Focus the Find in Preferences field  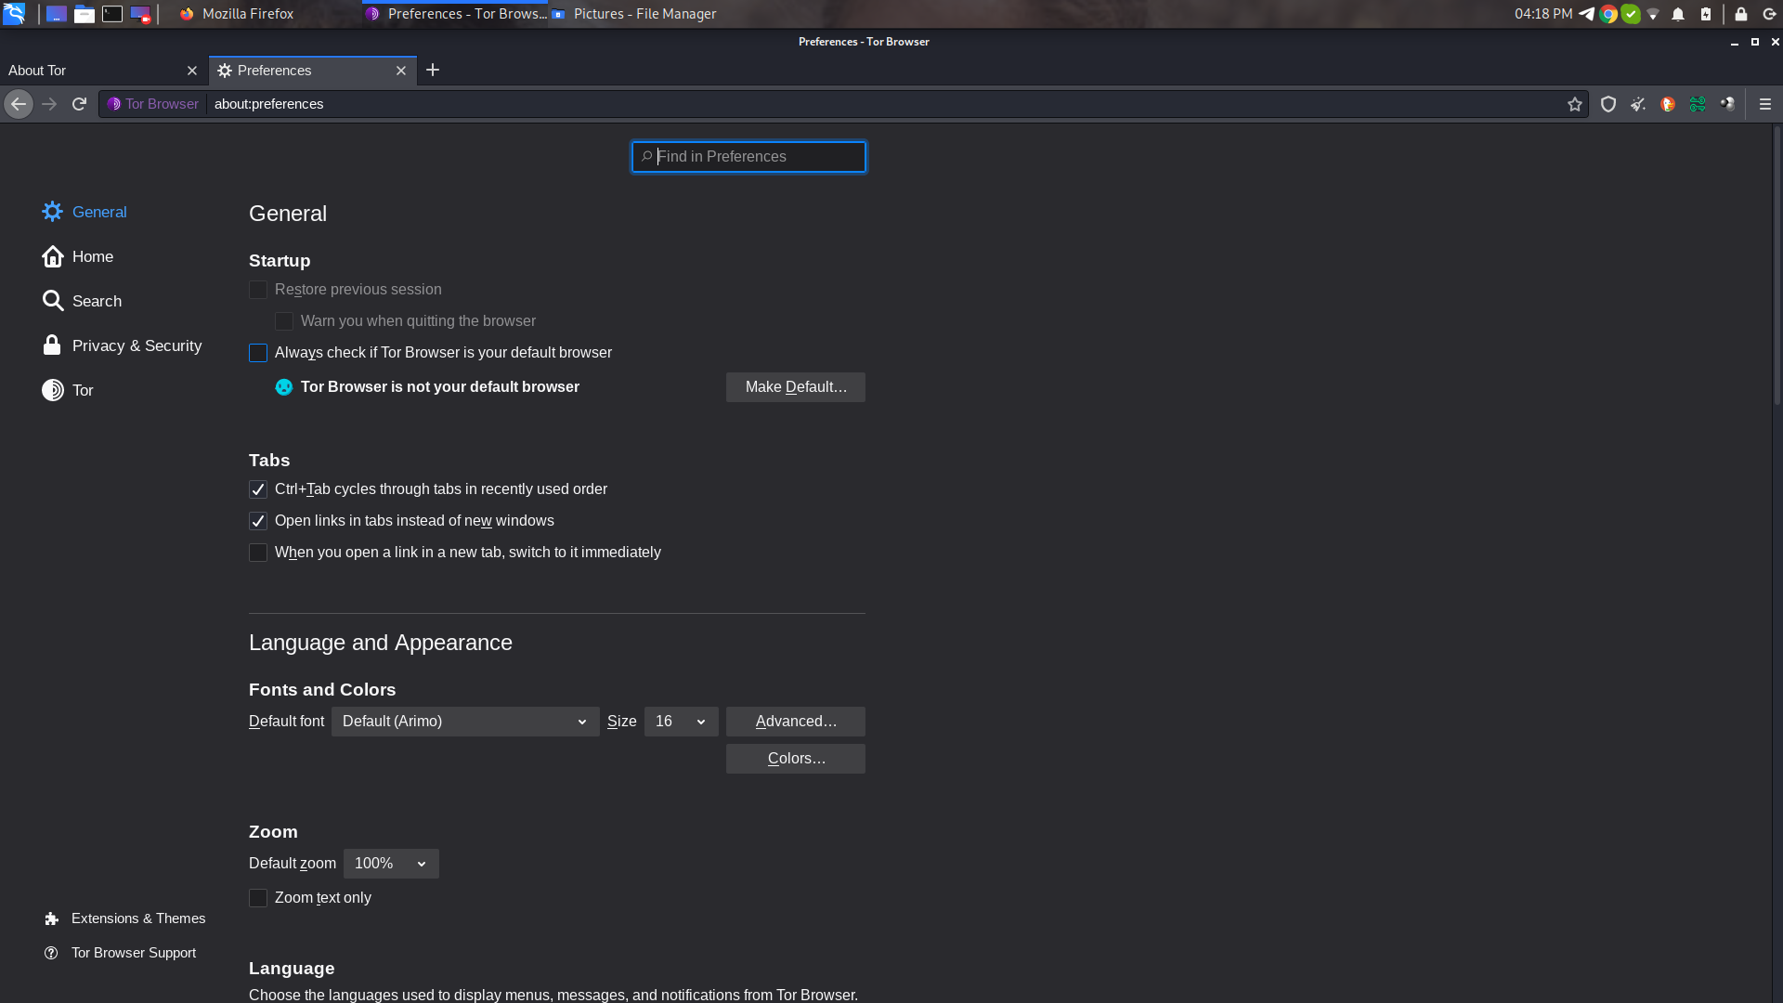click(x=748, y=157)
